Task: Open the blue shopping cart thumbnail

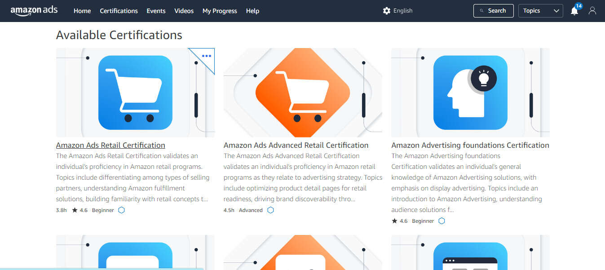Action: point(135,93)
